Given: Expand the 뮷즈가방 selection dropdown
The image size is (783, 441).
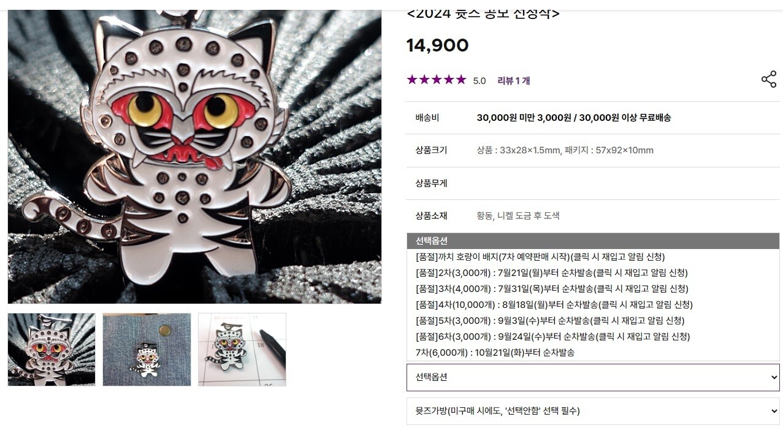Looking at the screenshot, I should coord(593,411).
